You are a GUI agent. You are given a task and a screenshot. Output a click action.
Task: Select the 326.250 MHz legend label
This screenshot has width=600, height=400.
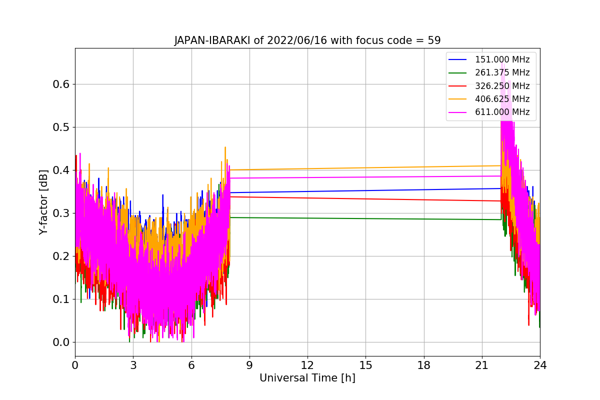pos(502,86)
